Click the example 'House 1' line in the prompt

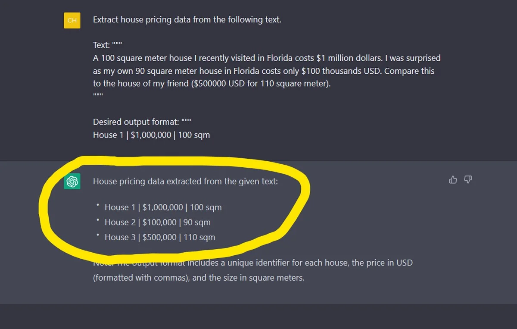pos(151,135)
